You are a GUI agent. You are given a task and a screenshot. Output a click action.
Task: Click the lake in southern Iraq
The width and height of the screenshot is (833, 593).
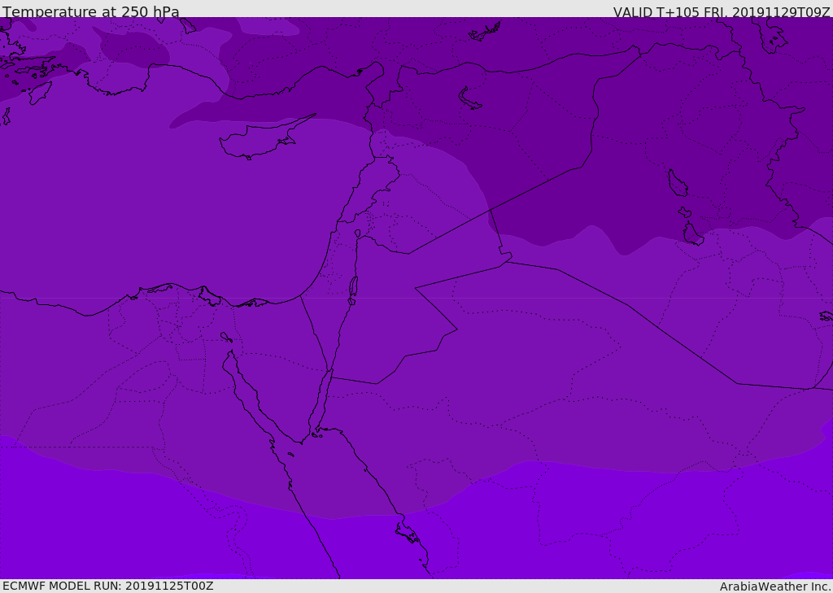click(692, 233)
